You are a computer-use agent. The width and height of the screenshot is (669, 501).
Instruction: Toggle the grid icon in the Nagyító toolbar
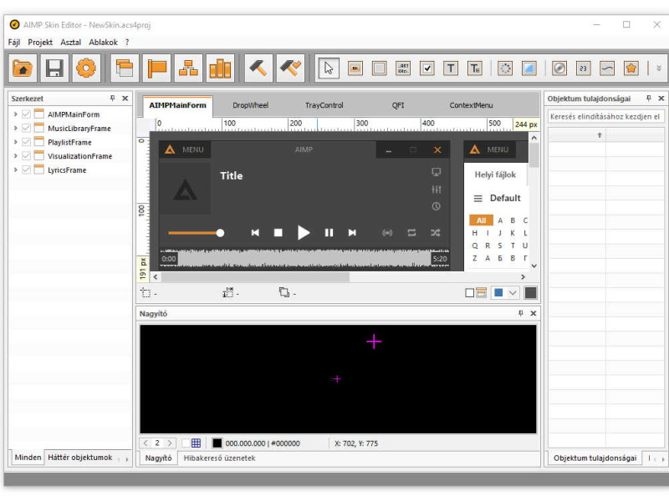click(x=197, y=443)
